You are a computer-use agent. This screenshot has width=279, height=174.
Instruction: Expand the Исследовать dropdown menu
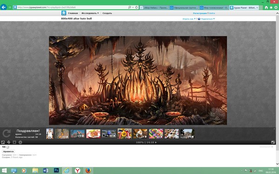point(90,13)
